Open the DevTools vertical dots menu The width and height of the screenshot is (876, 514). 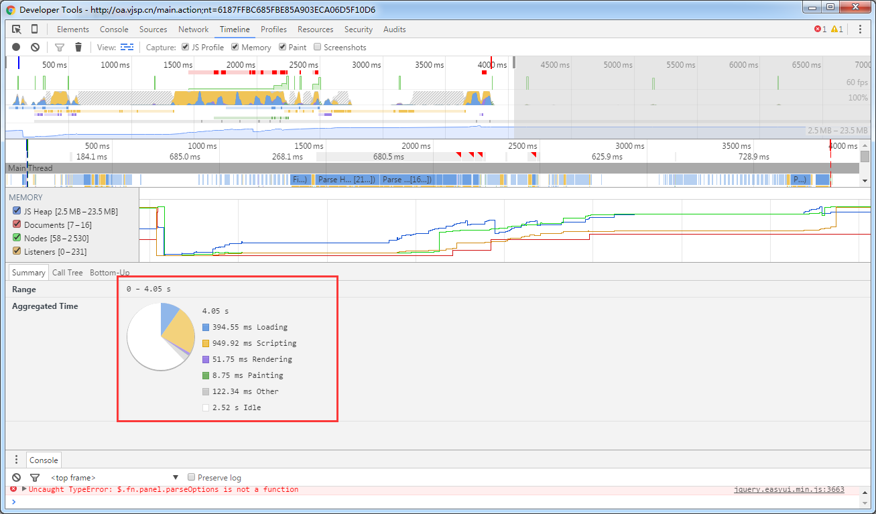860,29
